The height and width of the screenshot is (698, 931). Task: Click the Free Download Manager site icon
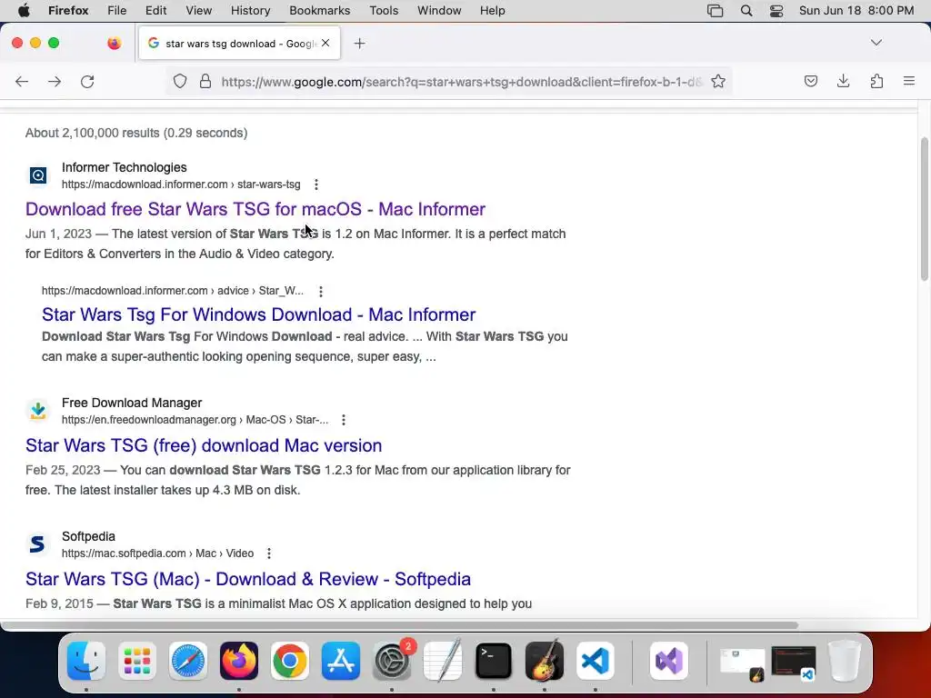[38, 411]
